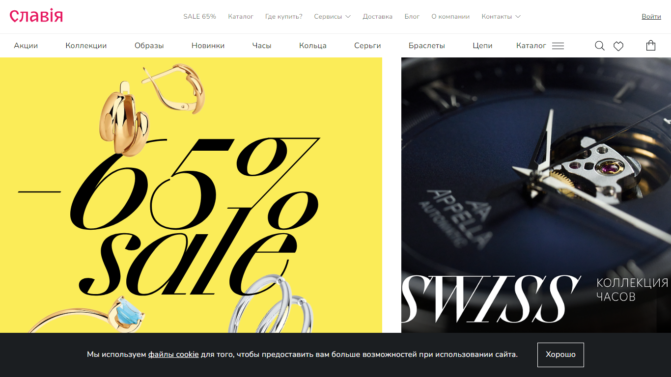This screenshot has width=671, height=377.
Task: Expand the Контакты dropdown
Action: pos(501,16)
